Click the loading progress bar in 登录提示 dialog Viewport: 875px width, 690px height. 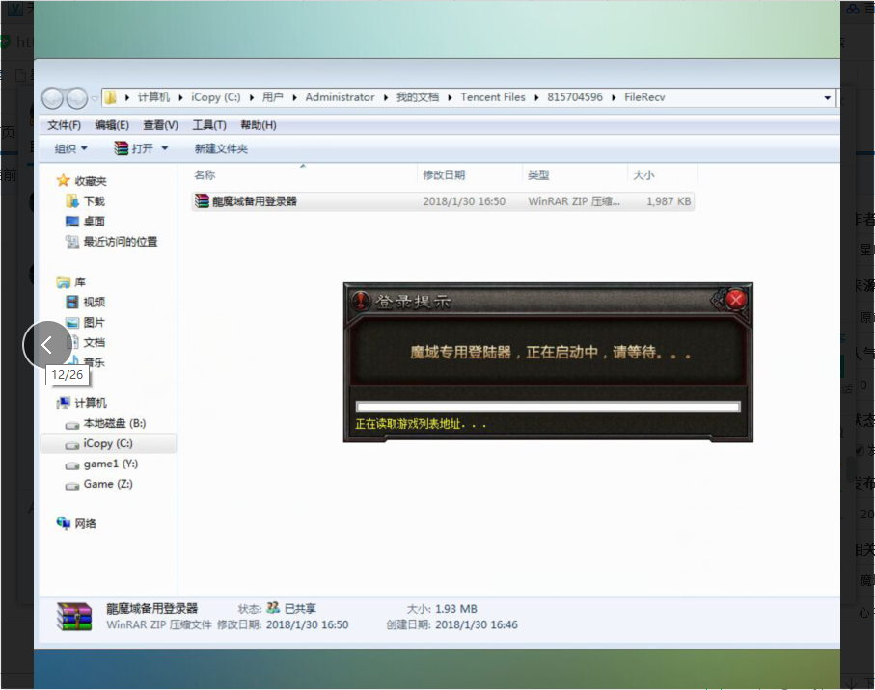tap(546, 404)
